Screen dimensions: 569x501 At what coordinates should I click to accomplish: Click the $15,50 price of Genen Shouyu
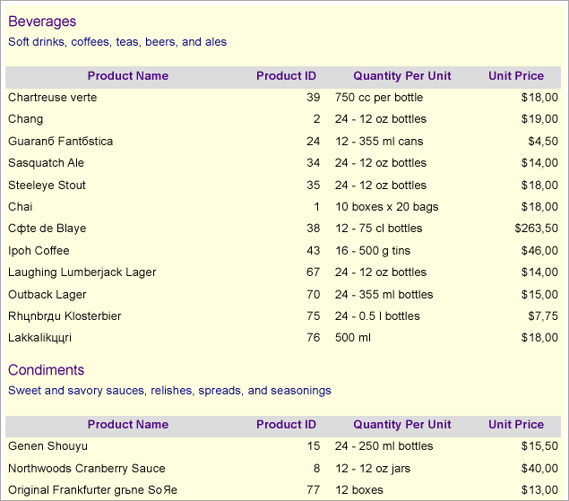coord(539,446)
